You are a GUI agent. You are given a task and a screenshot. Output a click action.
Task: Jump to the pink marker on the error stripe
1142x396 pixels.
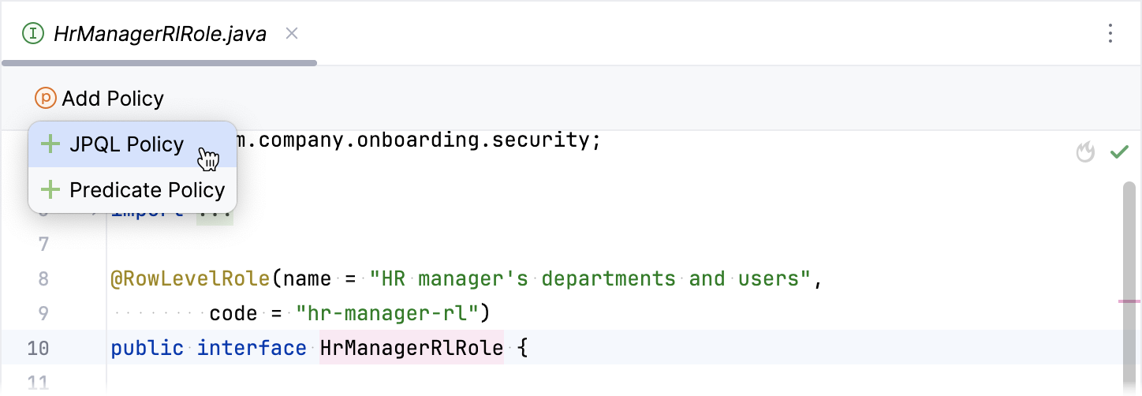pos(1129,301)
